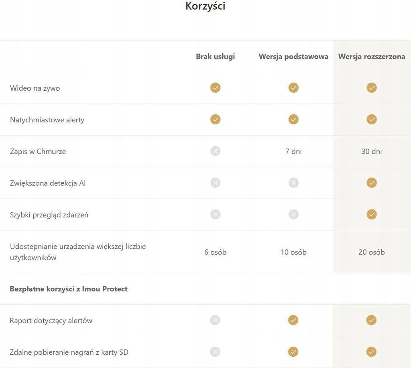Screen dimensions: 411x368
Task: Click Wideo na żywo checkmark in Wersja rozszerzona
Action: pos(372,87)
